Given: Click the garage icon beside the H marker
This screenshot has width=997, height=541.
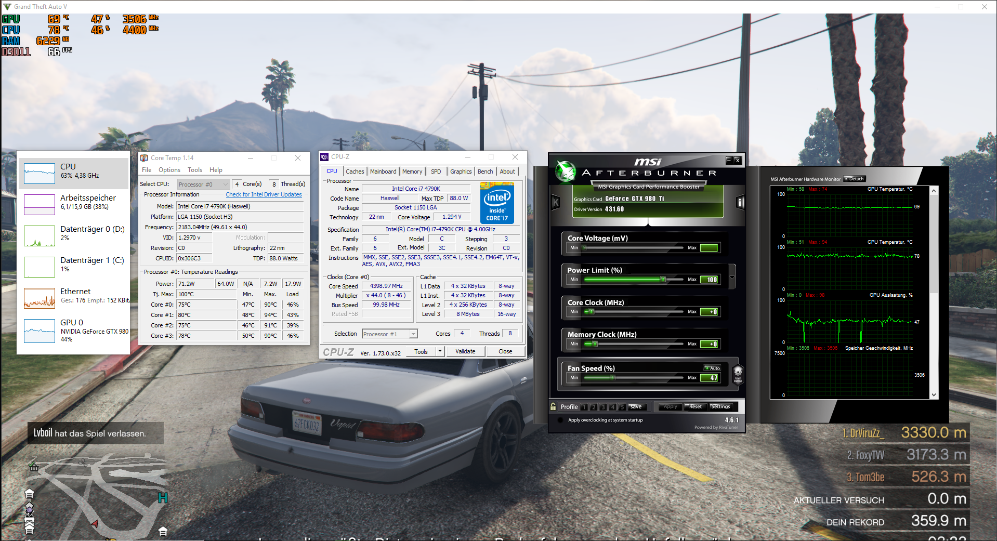Looking at the screenshot, I should pyautogui.click(x=163, y=531).
